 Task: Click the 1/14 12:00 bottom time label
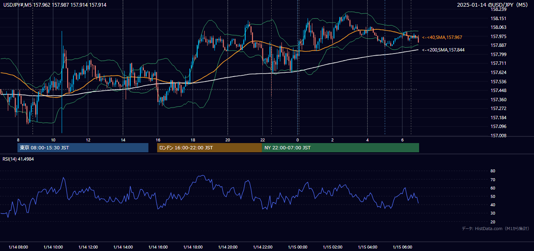88,247
